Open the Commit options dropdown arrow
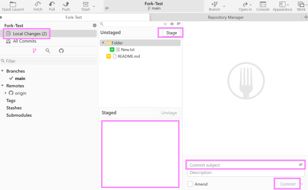 pos(302,184)
